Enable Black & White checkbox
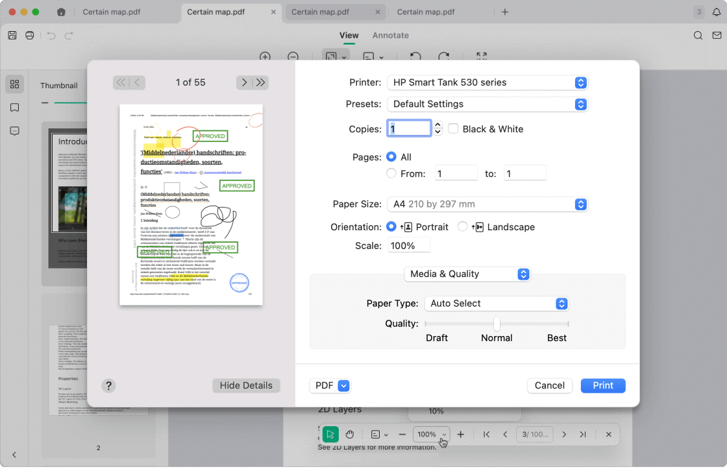The image size is (727, 469). [x=453, y=129]
